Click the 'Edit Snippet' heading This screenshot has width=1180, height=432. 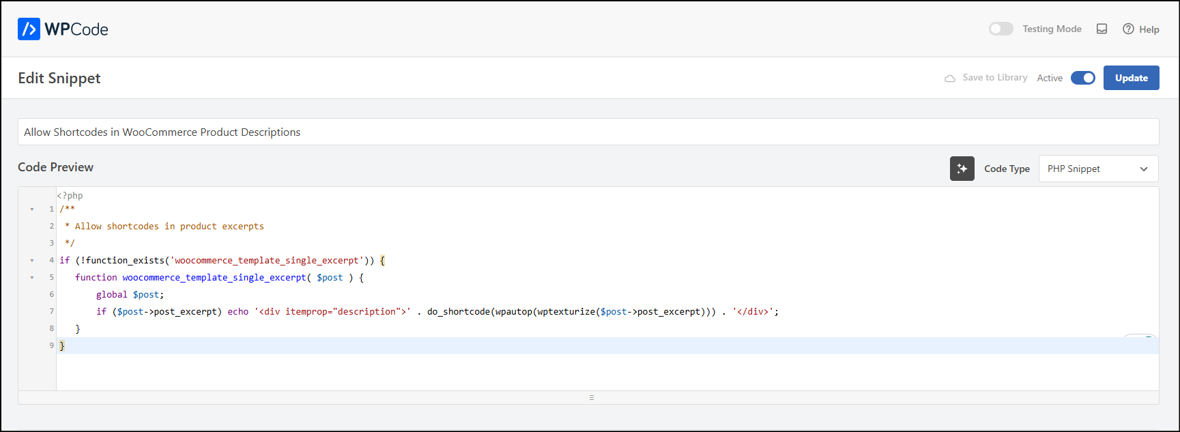59,78
